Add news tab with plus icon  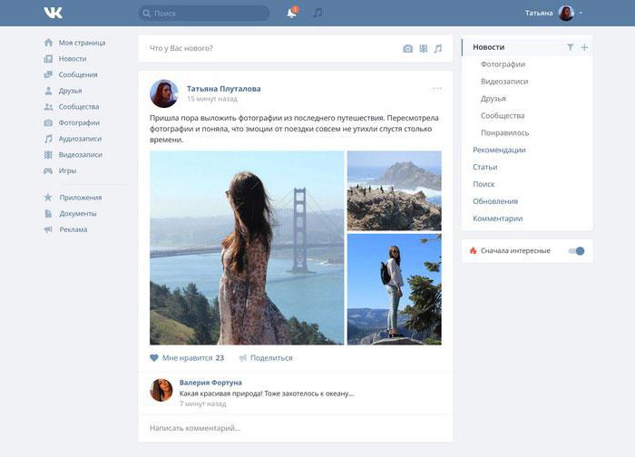[x=584, y=47]
